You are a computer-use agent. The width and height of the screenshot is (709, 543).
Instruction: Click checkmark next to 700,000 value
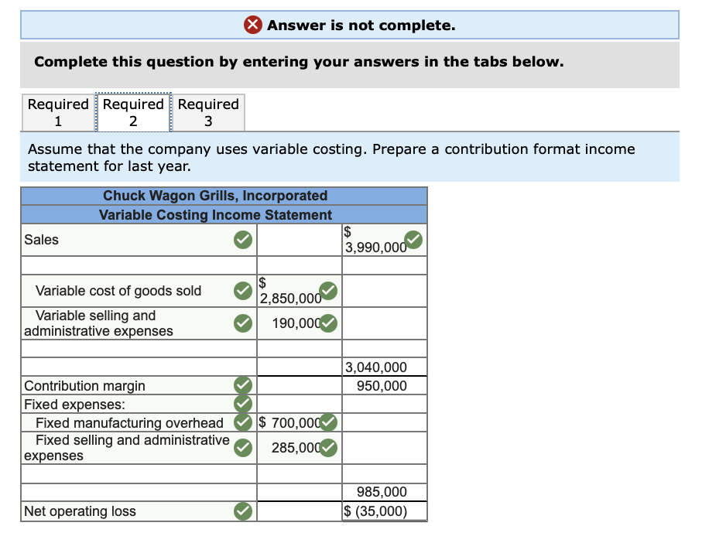click(328, 422)
